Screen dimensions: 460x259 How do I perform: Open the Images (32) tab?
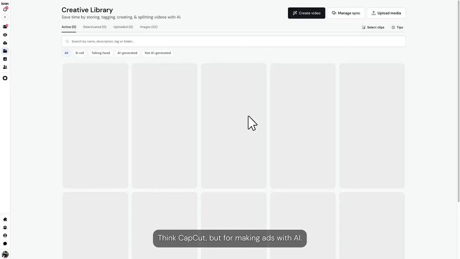click(149, 27)
